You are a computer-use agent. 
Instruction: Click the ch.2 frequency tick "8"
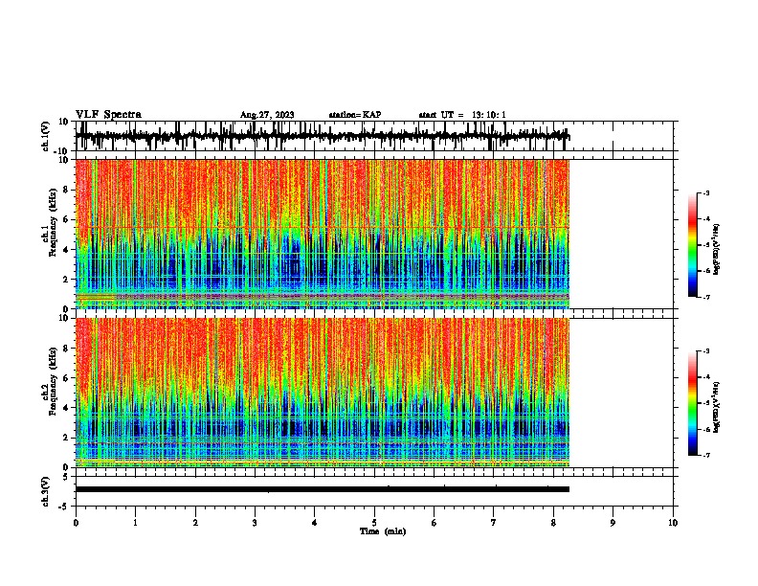click(66, 349)
